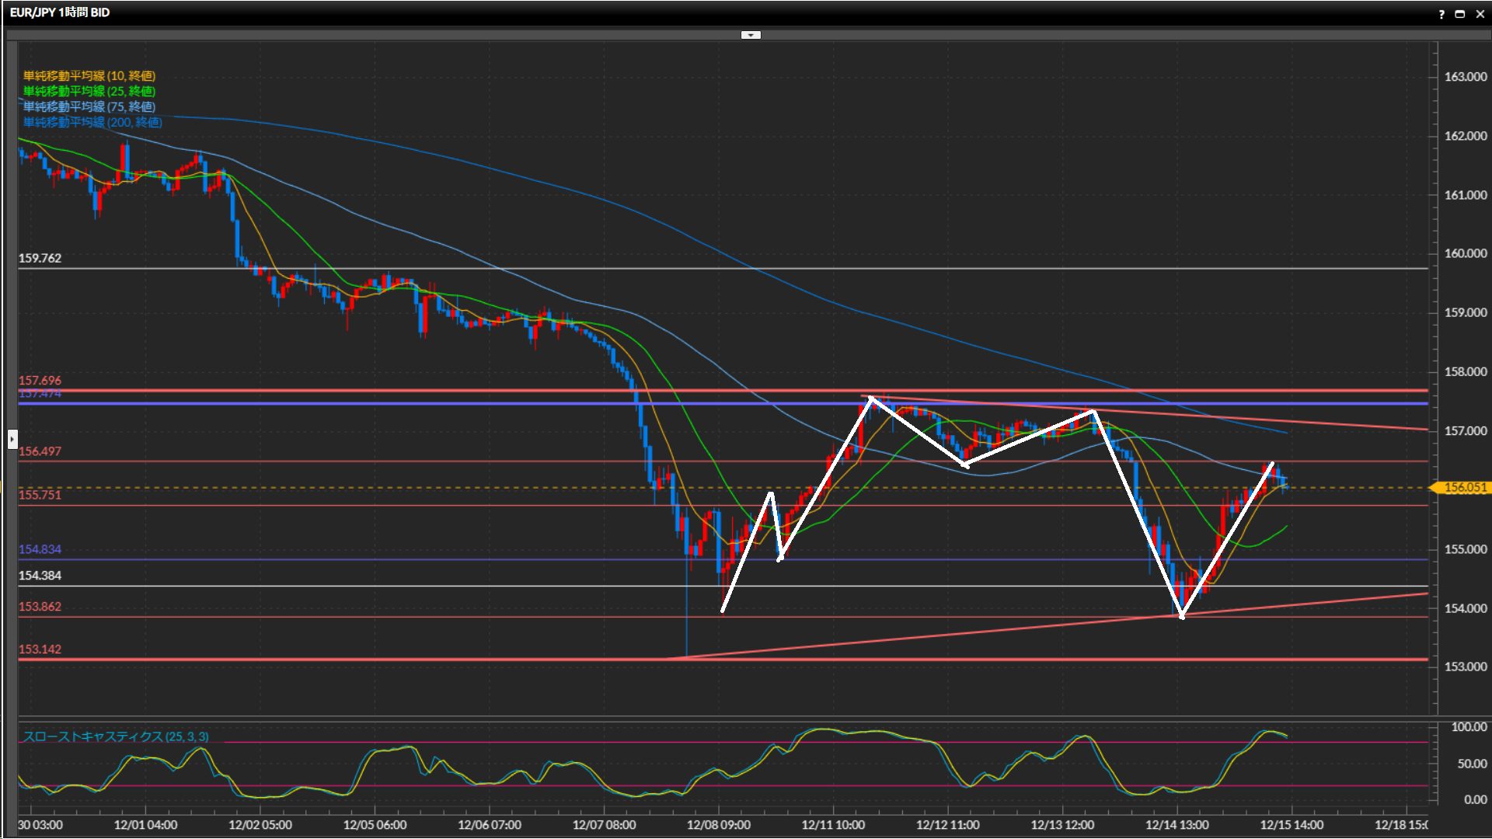Select the 153.142 support line label
1492x839 pixels.
coord(40,649)
